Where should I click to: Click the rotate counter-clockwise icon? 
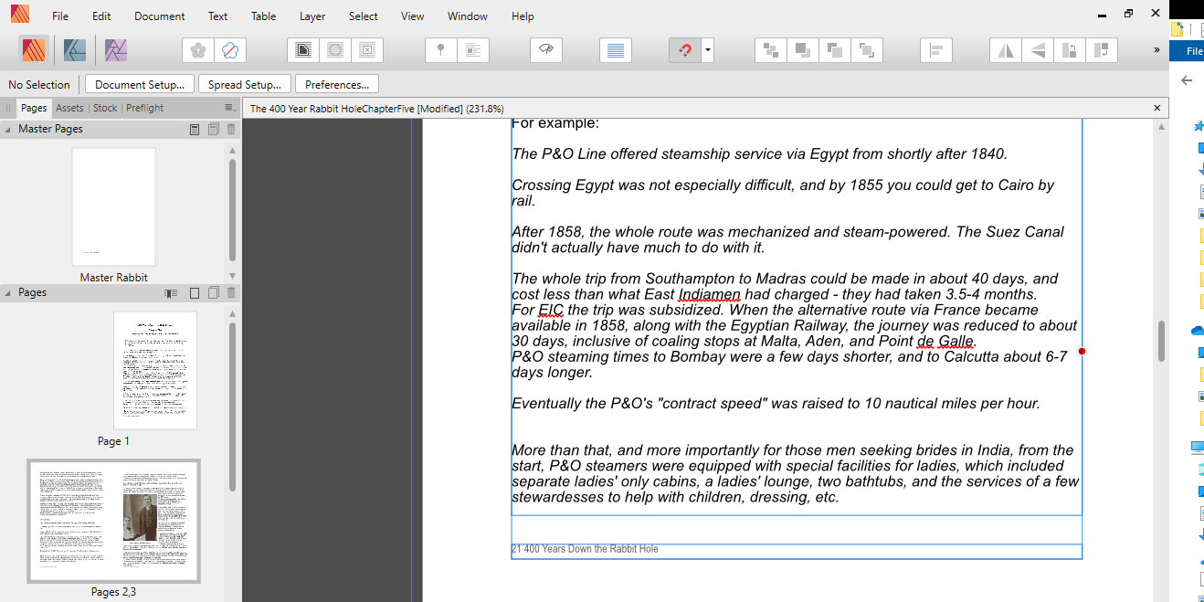(1070, 50)
